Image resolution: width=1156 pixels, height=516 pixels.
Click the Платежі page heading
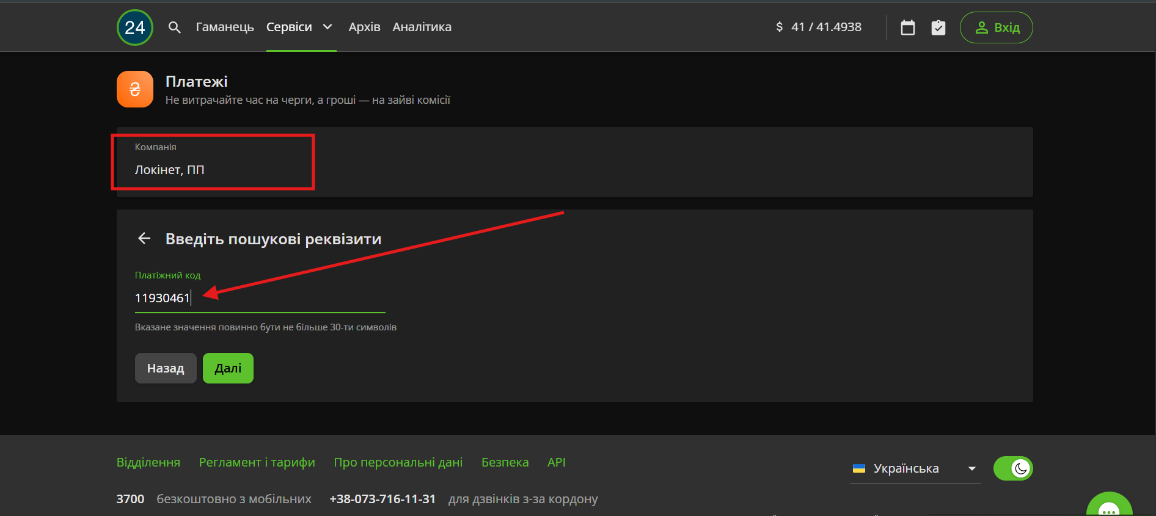(x=197, y=81)
